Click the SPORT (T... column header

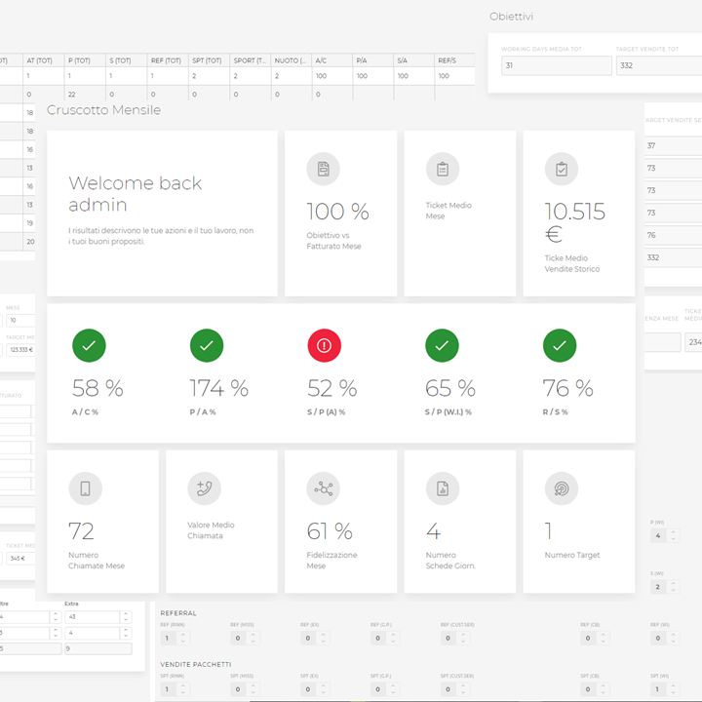(x=251, y=60)
